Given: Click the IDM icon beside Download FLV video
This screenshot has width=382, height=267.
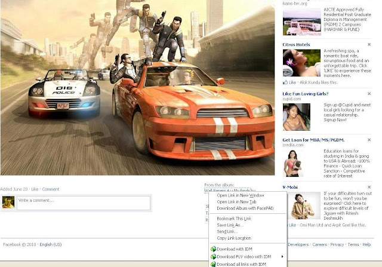Looking at the screenshot, I should tap(214, 256).
